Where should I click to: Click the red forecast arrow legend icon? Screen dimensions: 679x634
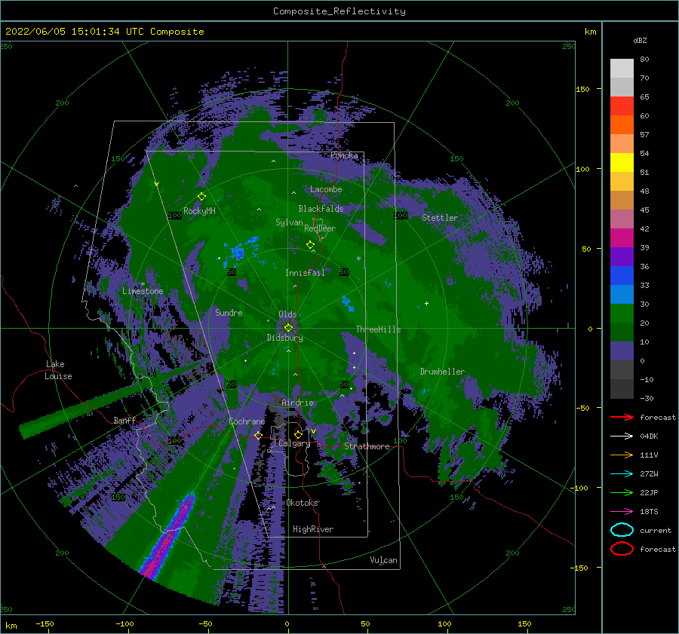pos(622,417)
